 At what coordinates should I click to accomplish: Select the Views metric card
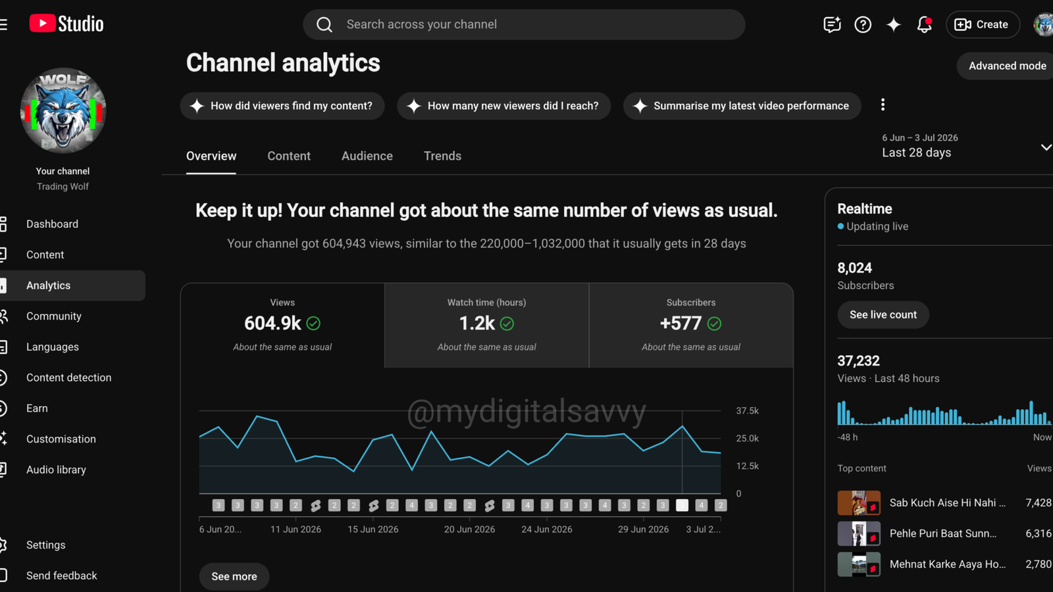pyautogui.click(x=282, y=325)
